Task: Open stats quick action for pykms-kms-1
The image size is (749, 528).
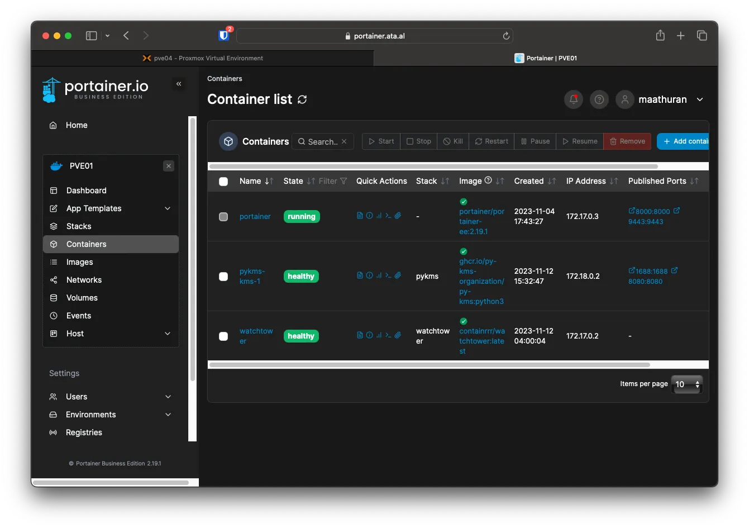Action: click(379, 275)
